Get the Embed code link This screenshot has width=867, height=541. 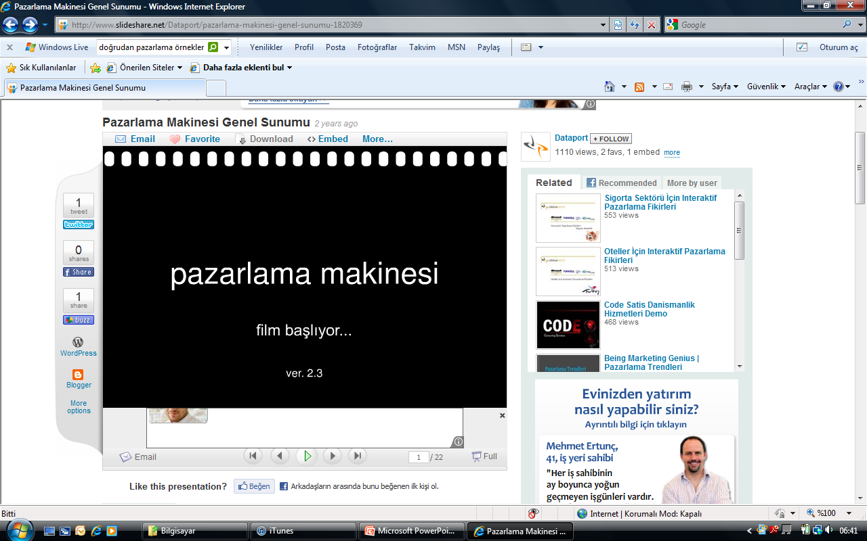328,139
